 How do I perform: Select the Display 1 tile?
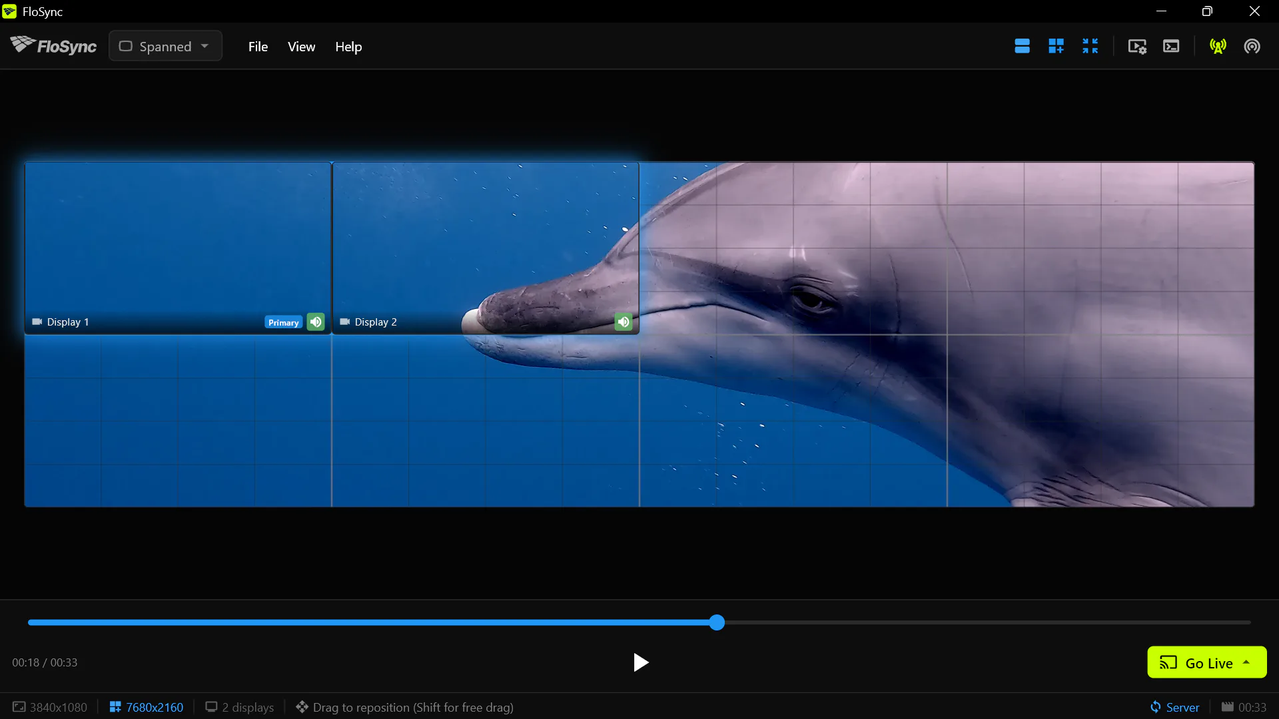178,248
